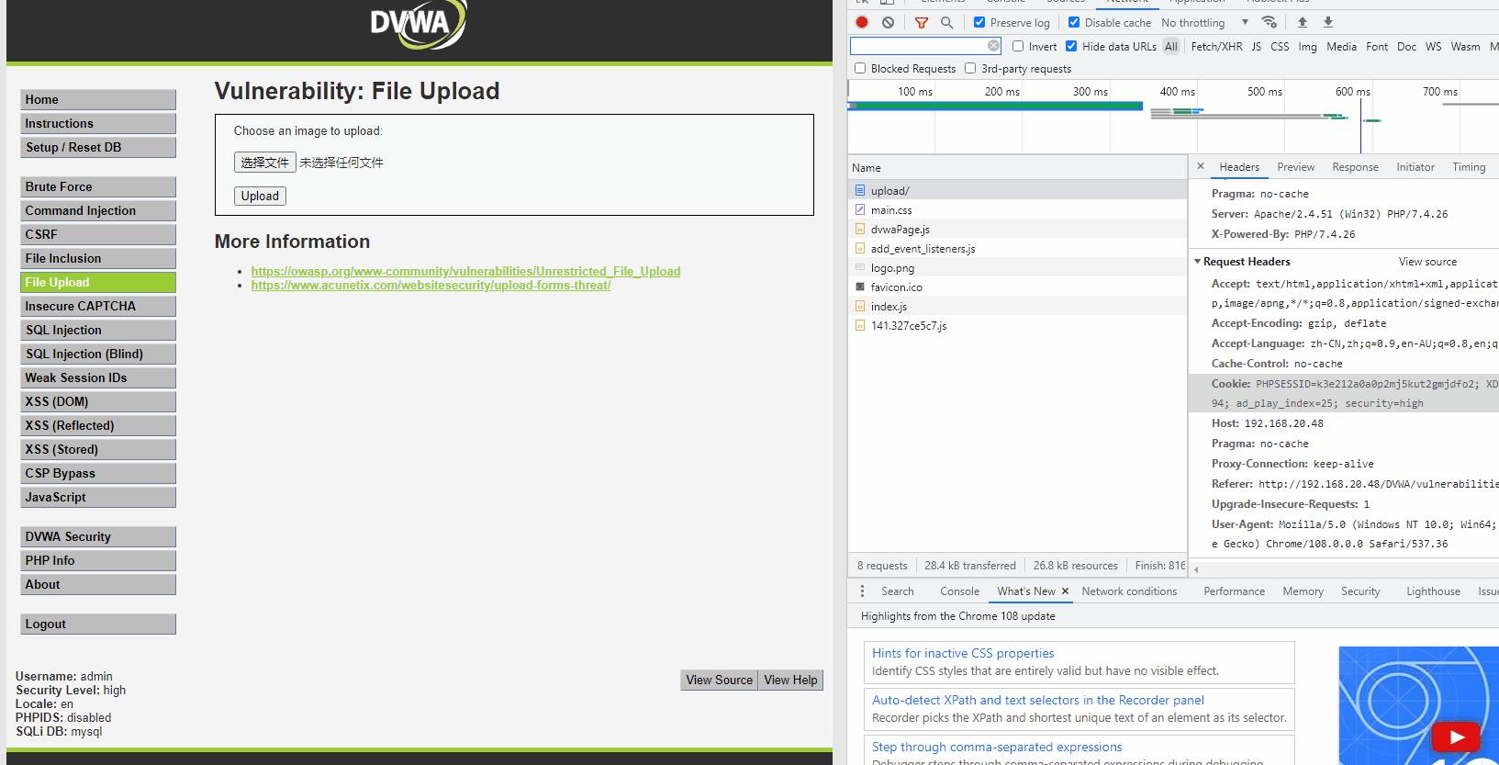1499x765 pixels.
Task: Click the View Source button
Action: pos(719,680)
